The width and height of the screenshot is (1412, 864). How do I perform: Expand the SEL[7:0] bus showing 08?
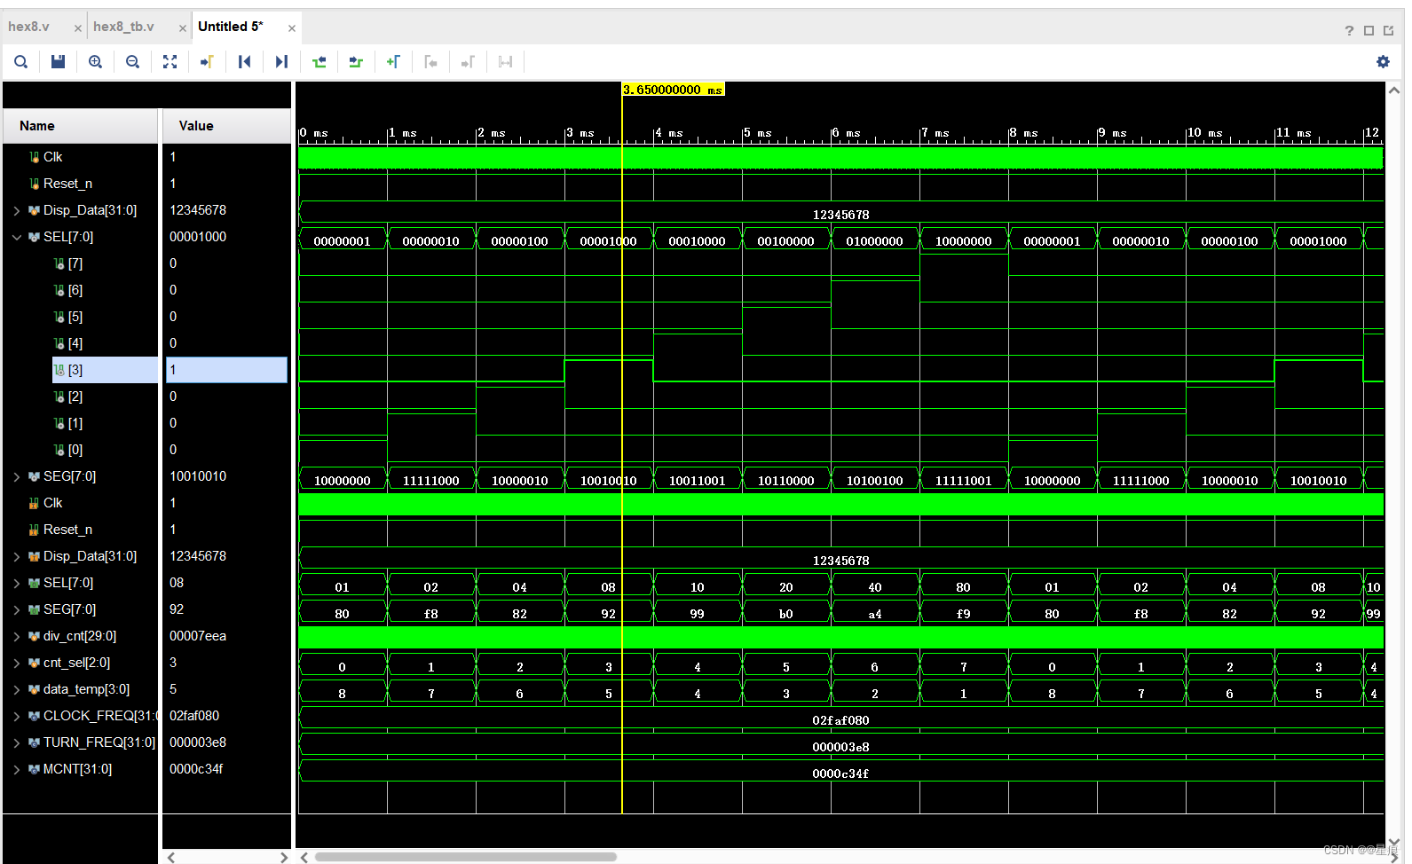(17, 583)
